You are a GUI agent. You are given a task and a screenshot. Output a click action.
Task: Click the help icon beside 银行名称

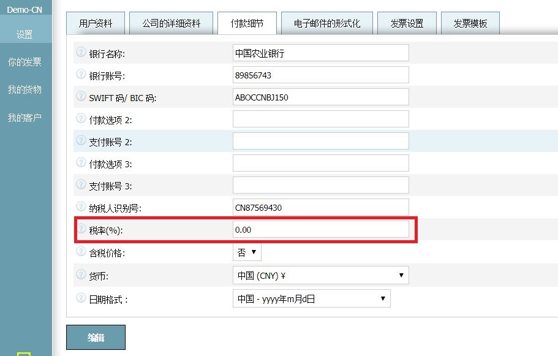pyautogui.click(x=80, y=53)
